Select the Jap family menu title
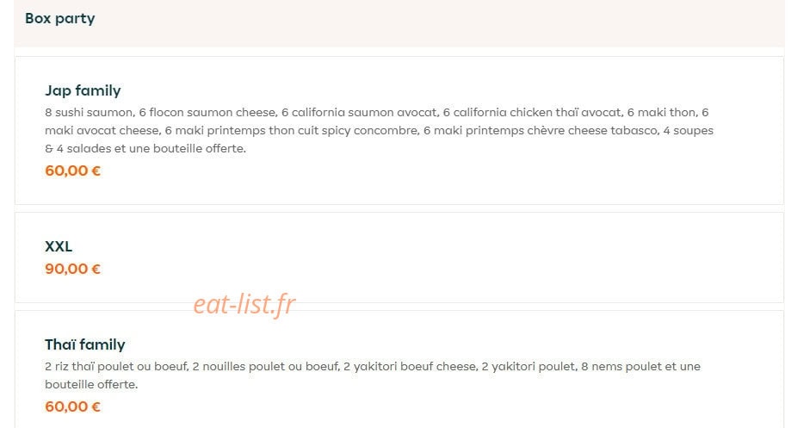The image size is (791, 428). pos(83,90)
